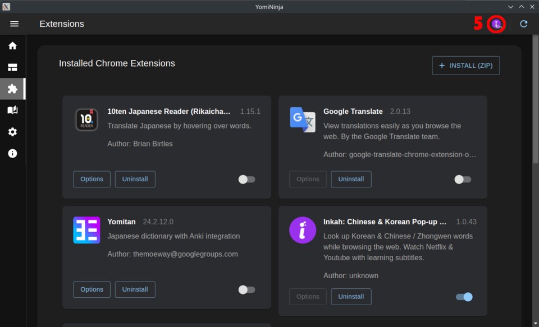The width and height of the screenshot is (539, 327).
Task: Select the Extensions puzzle icon
Action: coord(12,89)
